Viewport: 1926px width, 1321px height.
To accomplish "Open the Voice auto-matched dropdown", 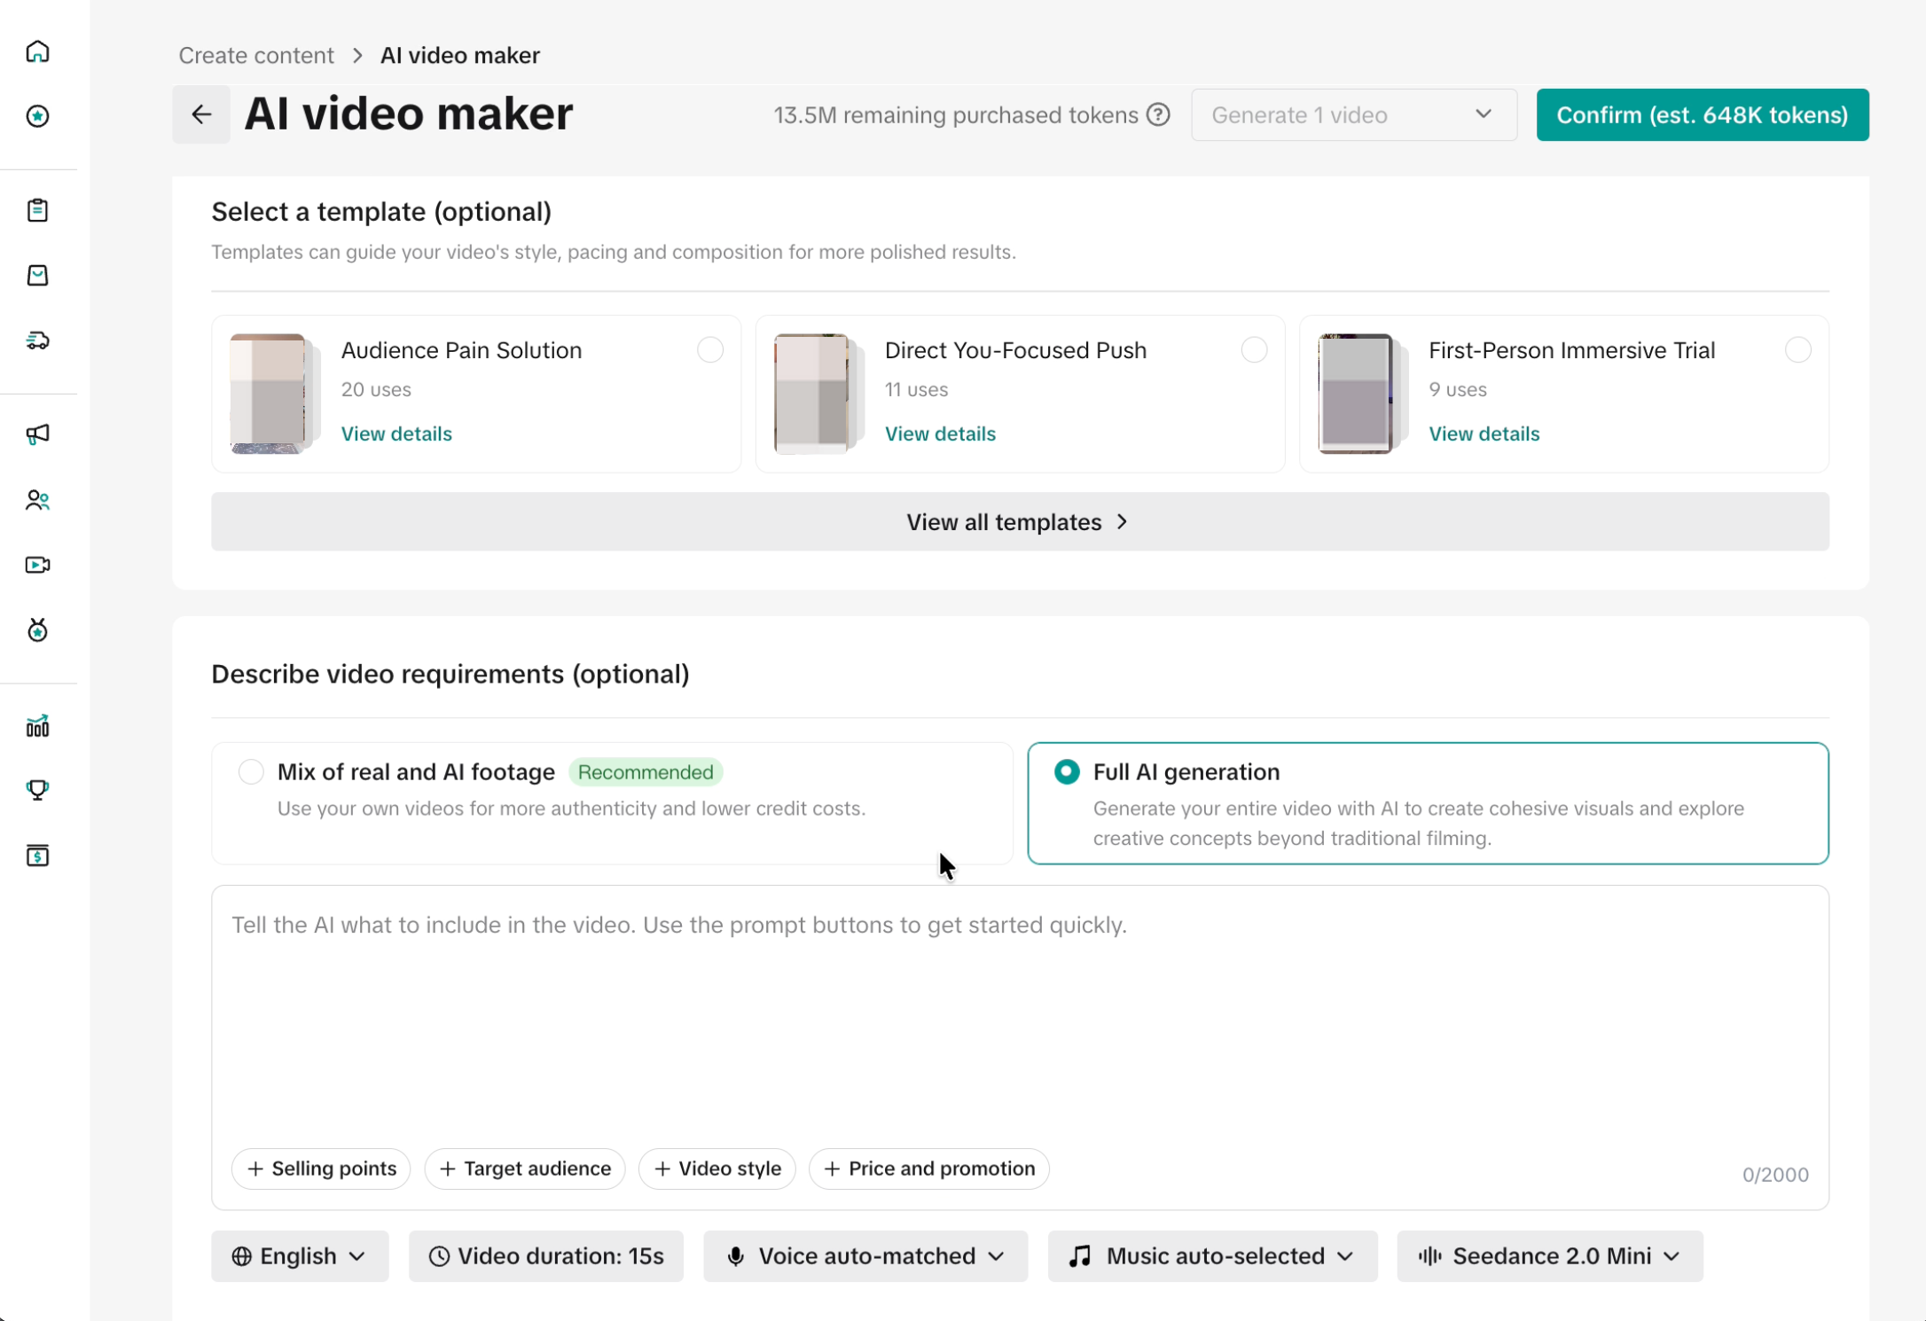I will tap(865, 1256).
